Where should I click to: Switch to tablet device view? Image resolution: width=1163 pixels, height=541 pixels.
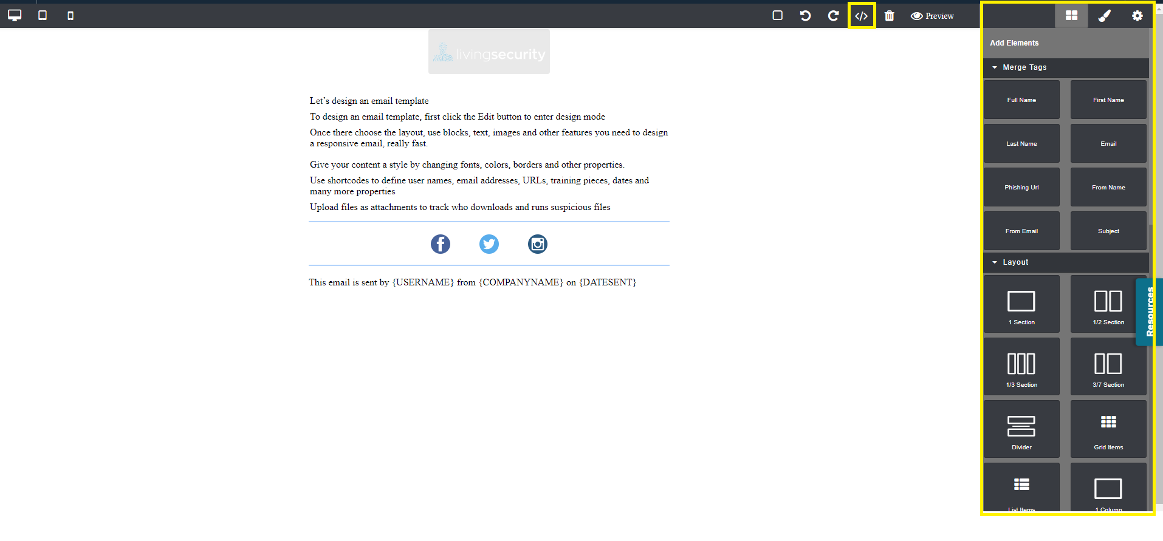coord(43,15)
